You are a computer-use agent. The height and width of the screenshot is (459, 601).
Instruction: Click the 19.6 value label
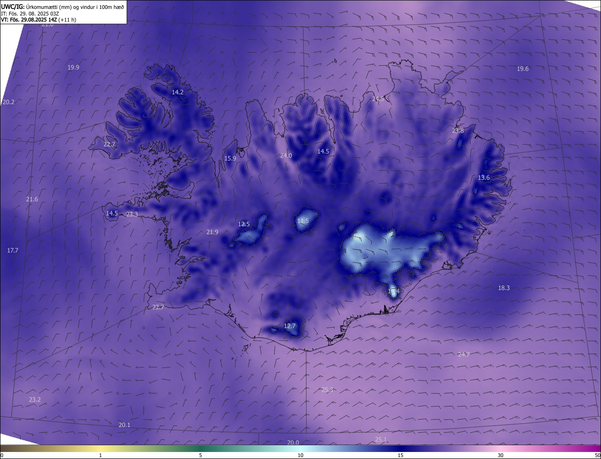pyautogui.click(x=523, y=69)
